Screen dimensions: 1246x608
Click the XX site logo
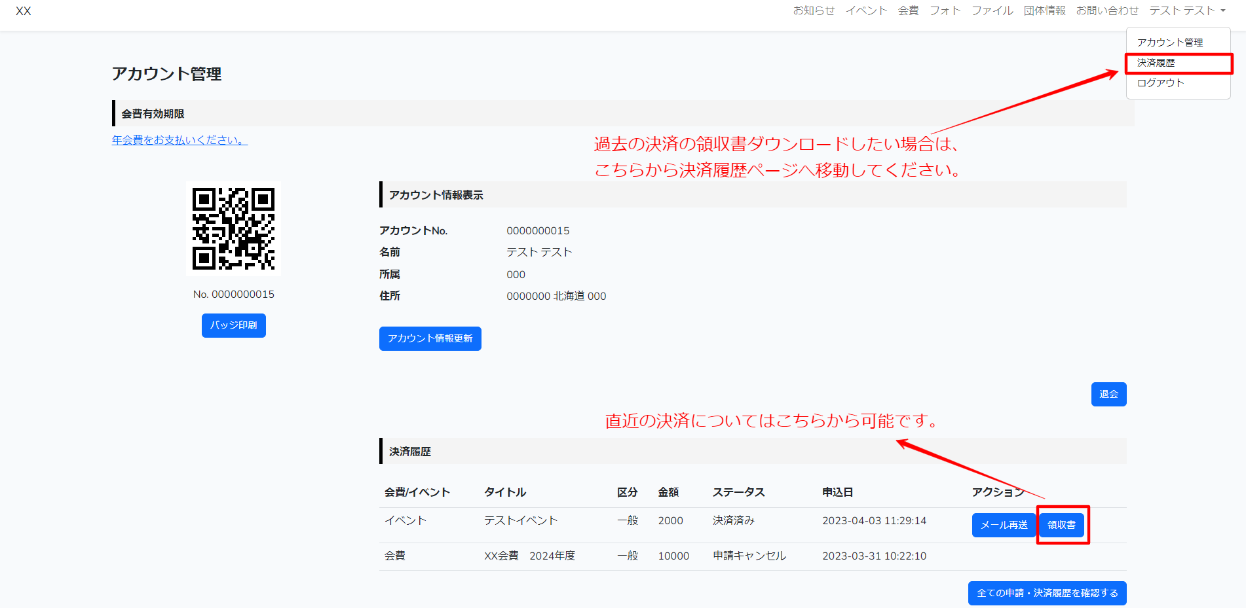point(24,11)
